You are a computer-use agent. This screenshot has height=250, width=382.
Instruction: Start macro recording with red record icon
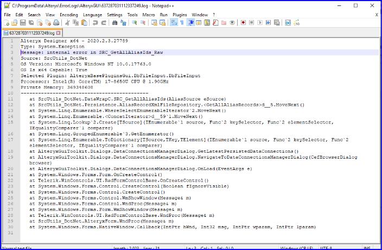coord(243,23)
